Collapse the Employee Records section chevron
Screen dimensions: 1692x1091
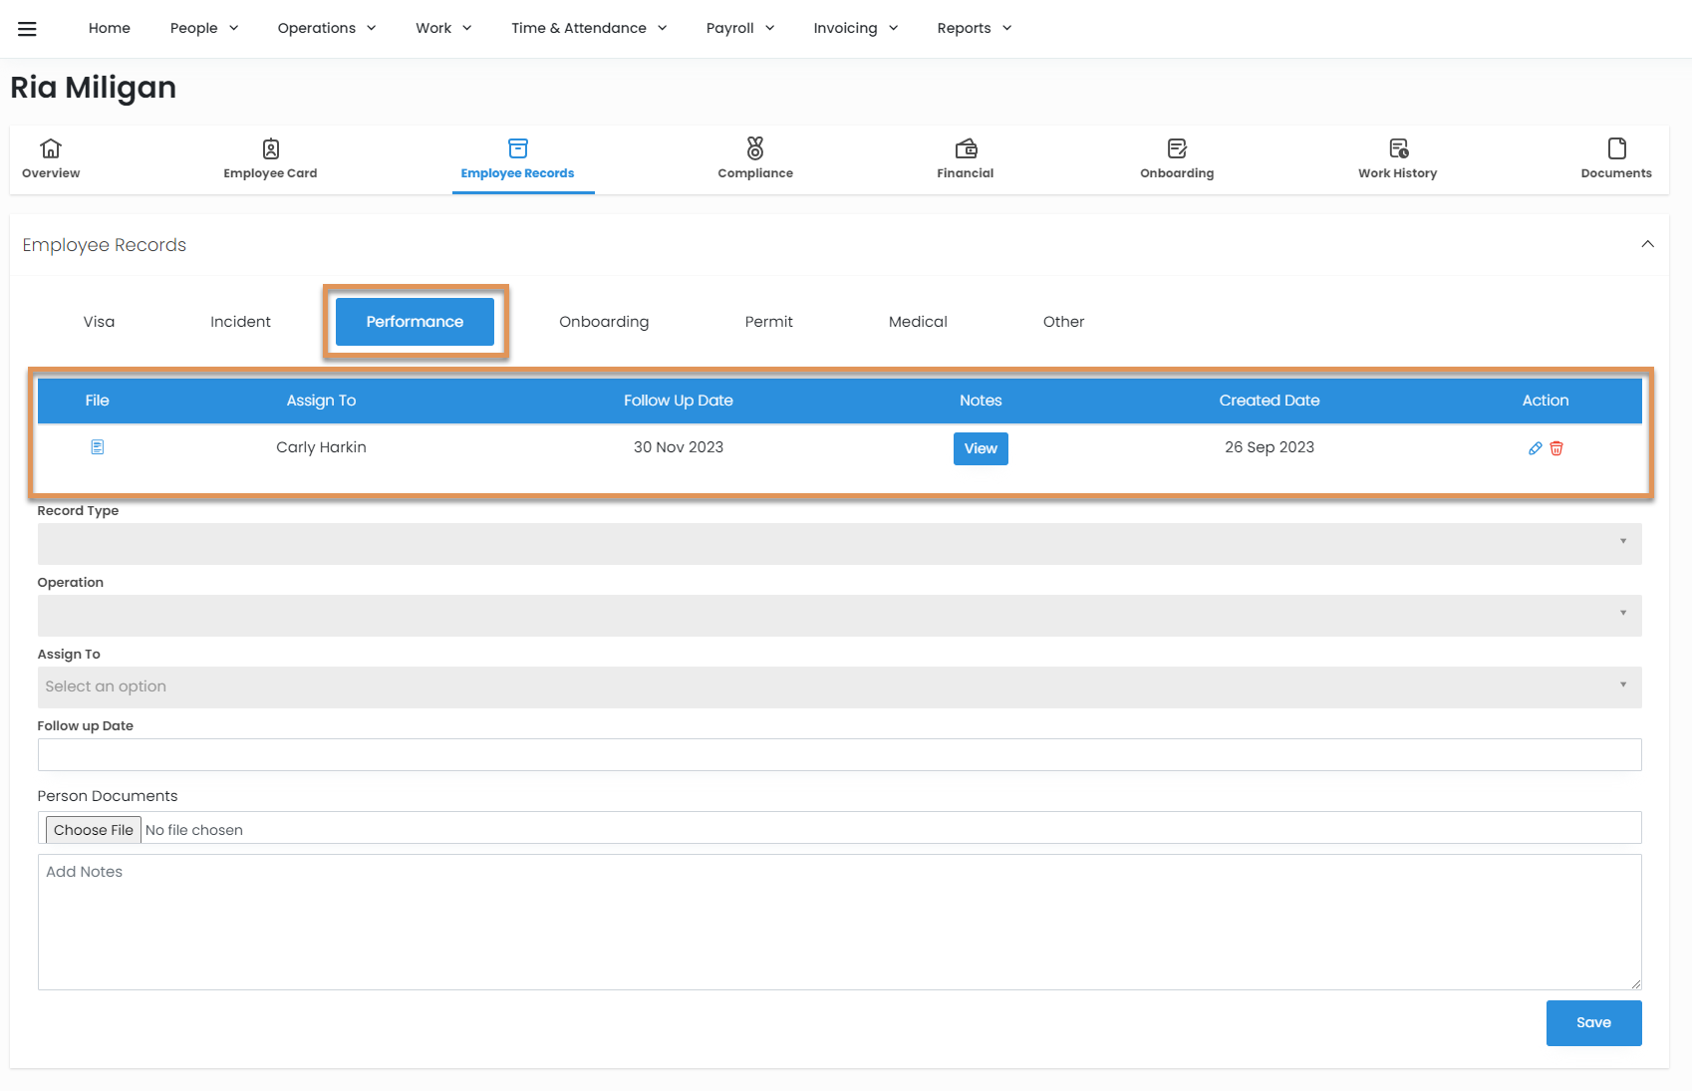point(1647,244)
